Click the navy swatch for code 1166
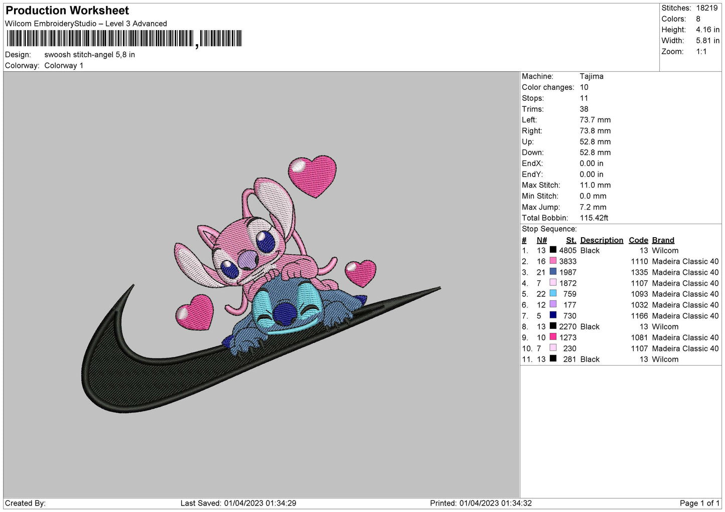The width and height of the screenshot is (725, 512). coord(553,315)
